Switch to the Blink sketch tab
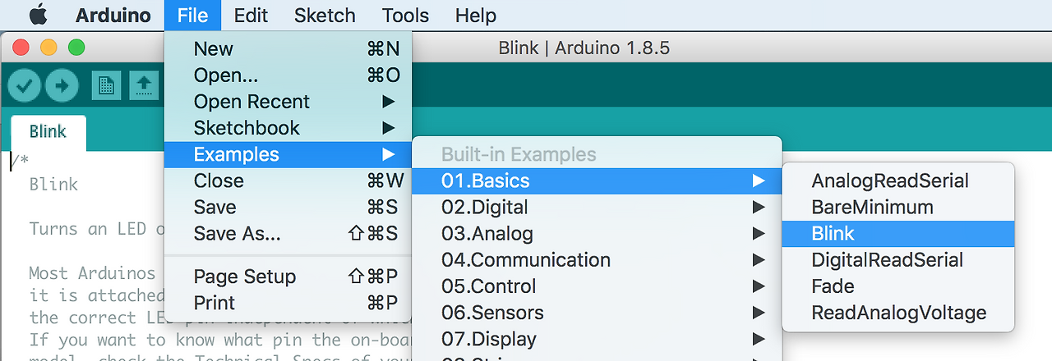This screenshot has height=361, width=1052. point(48,131)
